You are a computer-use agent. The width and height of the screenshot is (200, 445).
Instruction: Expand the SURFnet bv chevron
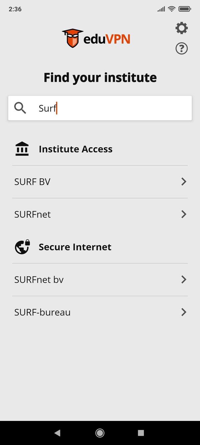184,279
